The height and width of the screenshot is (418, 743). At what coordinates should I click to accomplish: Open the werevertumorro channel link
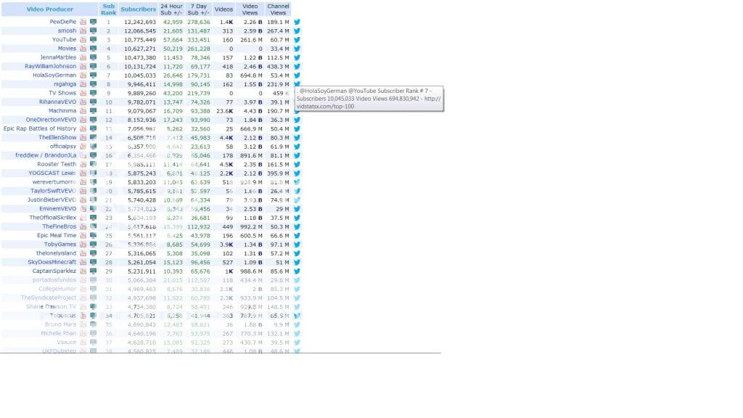tap(54, 182)
